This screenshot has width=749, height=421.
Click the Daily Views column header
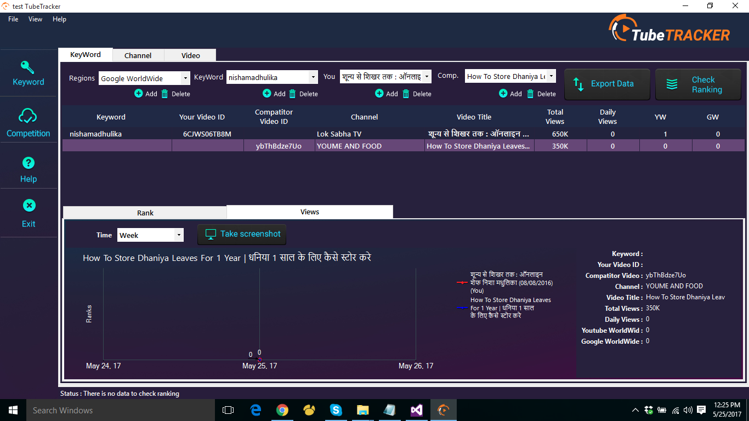pyautogui.click(x=608, y=117)
